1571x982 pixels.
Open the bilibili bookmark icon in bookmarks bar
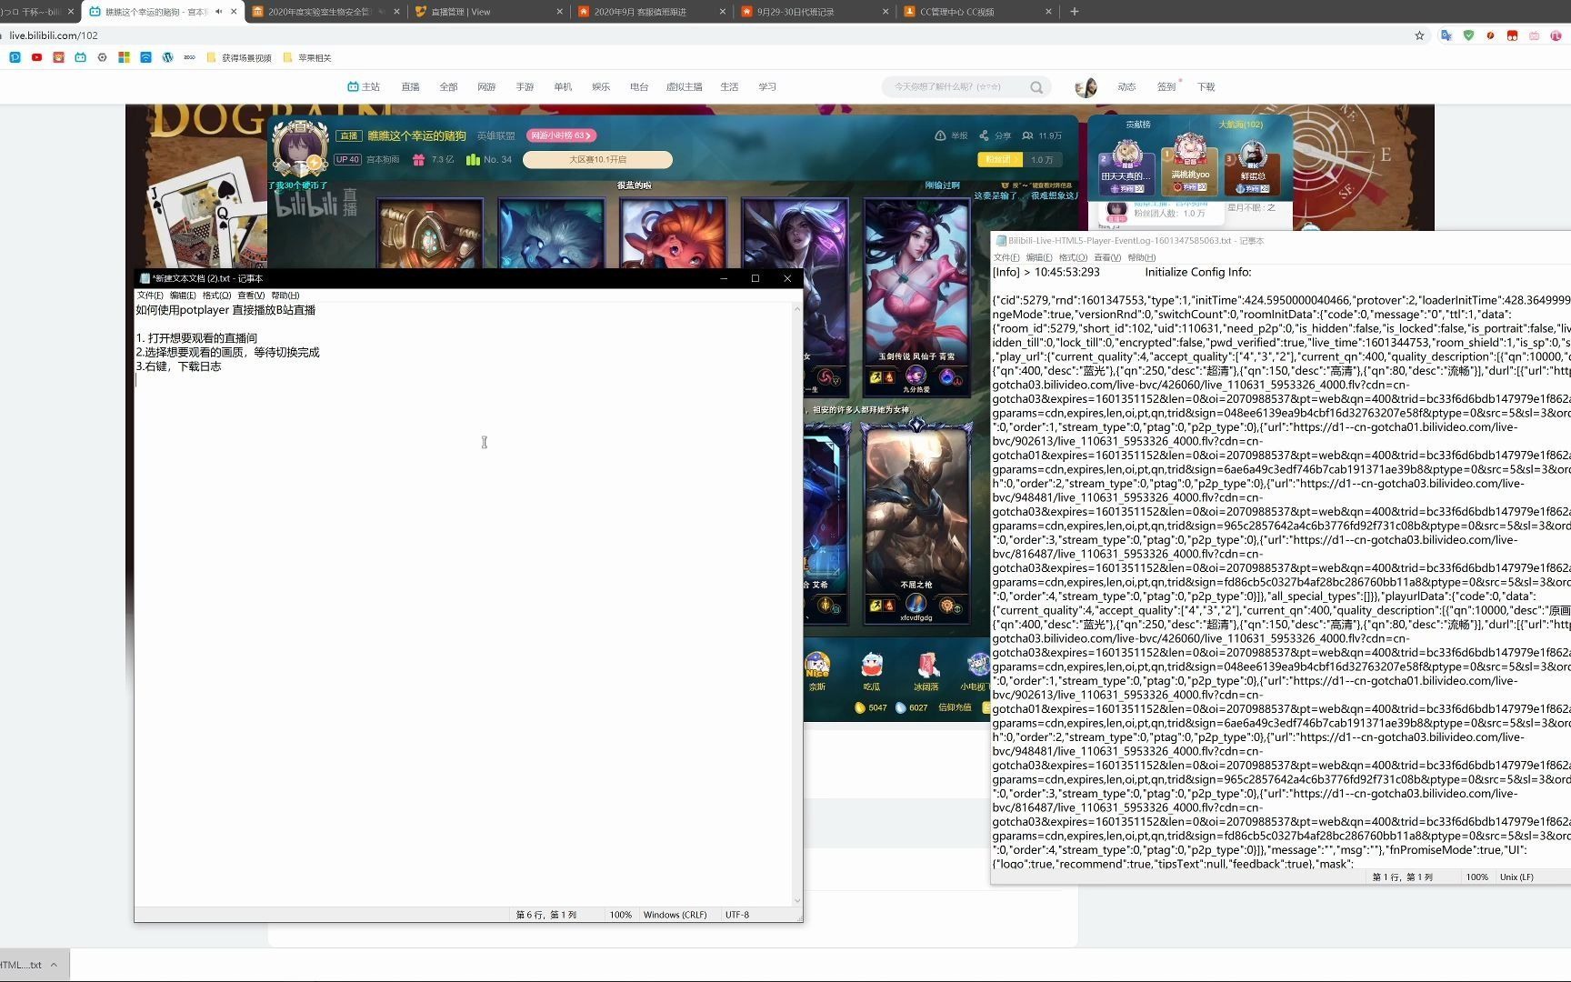coord(80,57)
